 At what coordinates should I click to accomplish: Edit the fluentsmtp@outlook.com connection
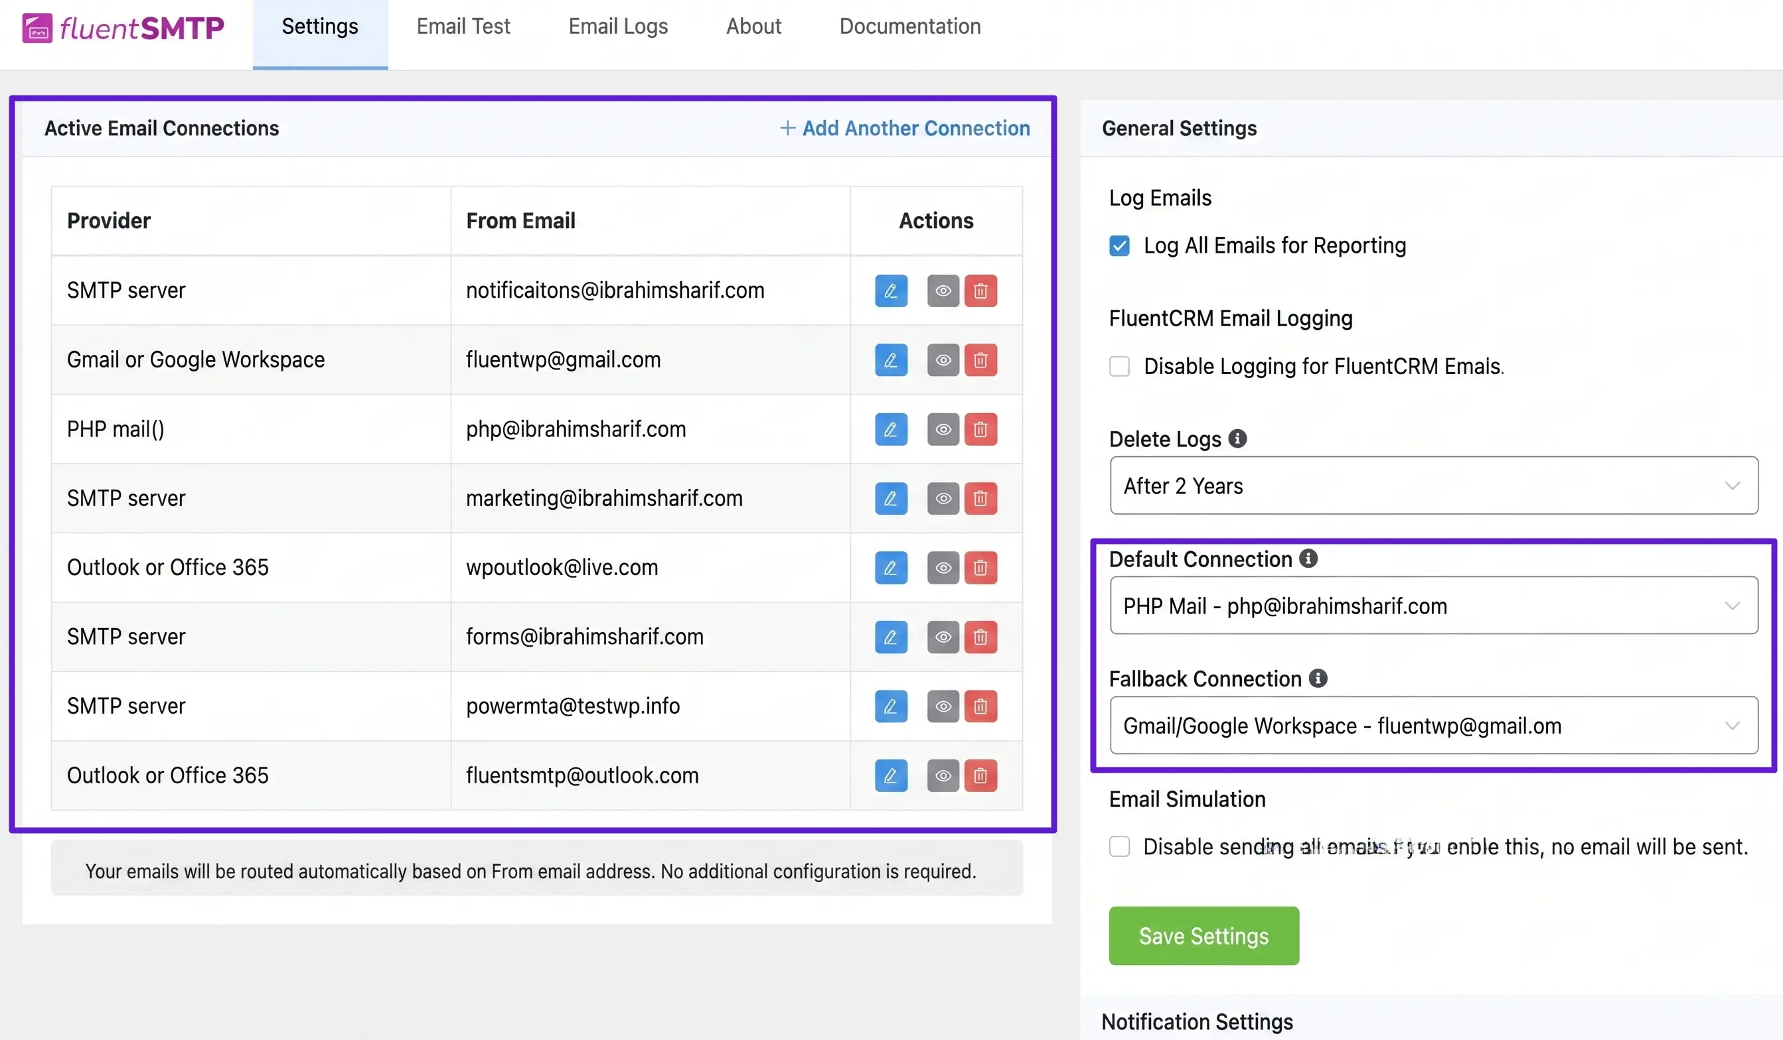click(891, 775)
